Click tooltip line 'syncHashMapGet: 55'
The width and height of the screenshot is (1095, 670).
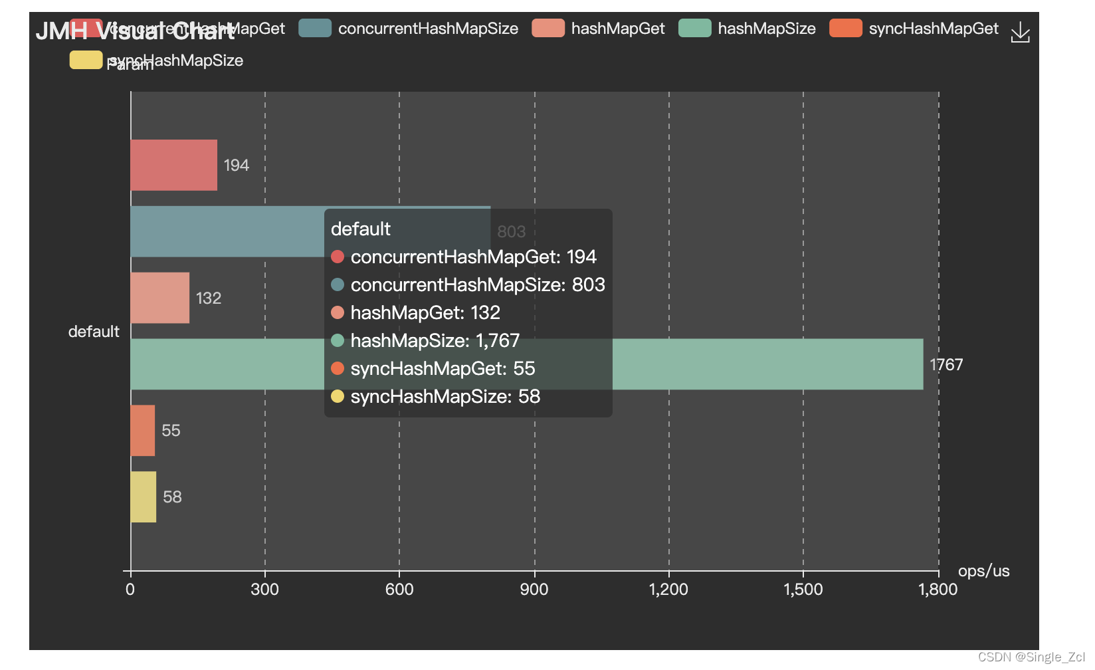point(433,368)
